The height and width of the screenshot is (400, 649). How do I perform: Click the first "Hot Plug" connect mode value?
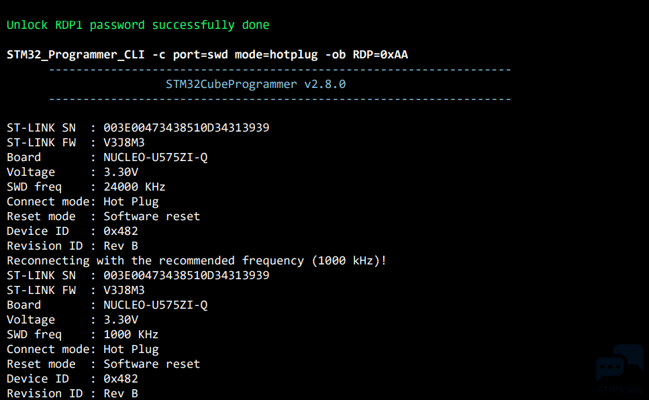(x=131, y=201)
